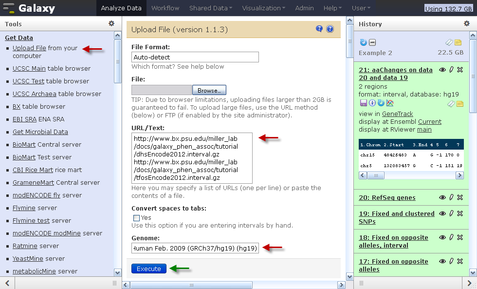Delete dataset 17 Fixed on opposite alleles
The image size is (477, 289).
pyautogui.click(x=460, y=261)
